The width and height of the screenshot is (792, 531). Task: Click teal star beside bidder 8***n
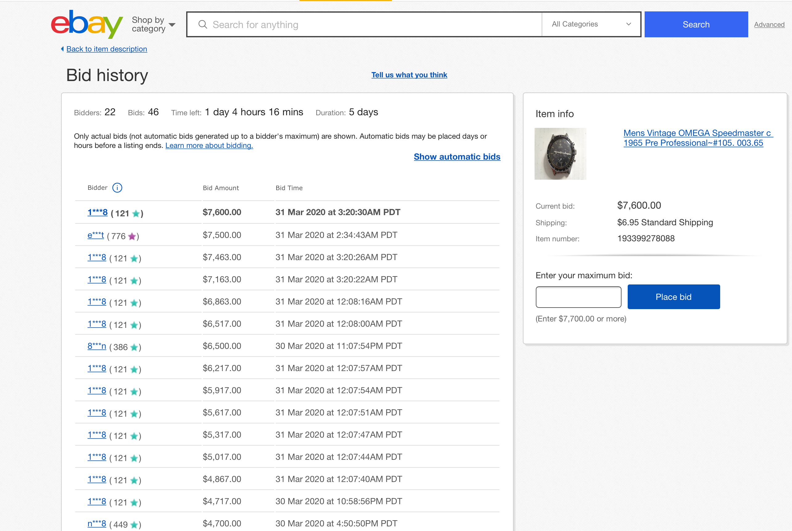pos(134,347)
